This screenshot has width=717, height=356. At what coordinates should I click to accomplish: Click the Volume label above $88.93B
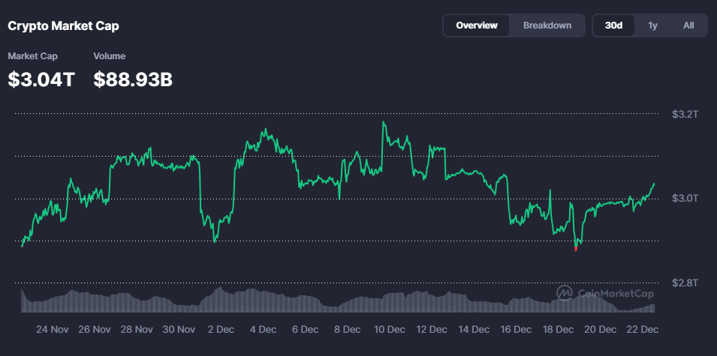click(109, 56)
